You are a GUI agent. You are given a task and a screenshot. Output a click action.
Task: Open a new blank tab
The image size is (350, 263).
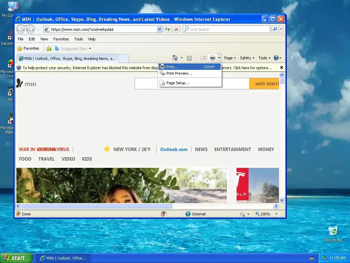[123, 59]
